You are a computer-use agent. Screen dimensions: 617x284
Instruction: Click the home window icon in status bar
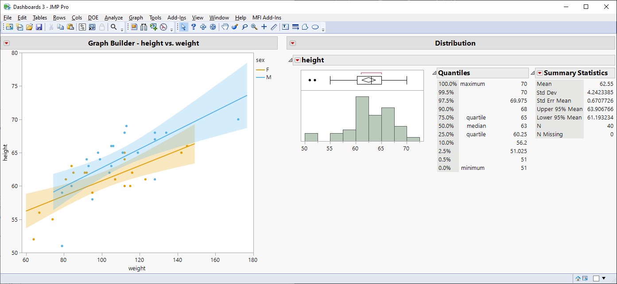[x=578, y=279]
